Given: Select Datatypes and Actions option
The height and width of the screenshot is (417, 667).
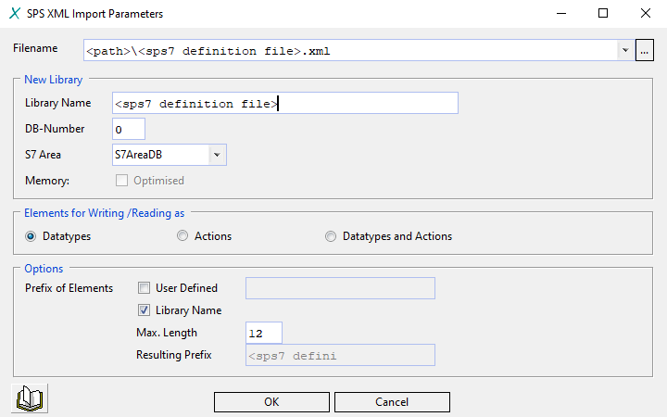Looking at the screenshot, I should 331,236.
